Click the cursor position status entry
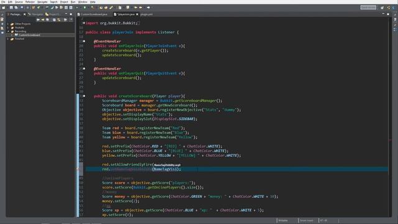The width and height of the screenshot is (398, 224). coord(324,220)
